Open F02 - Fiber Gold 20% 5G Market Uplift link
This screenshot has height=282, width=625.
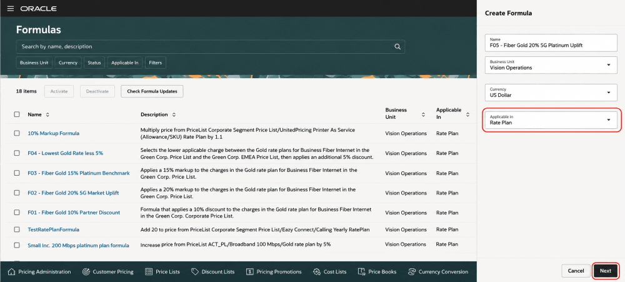pyautogui.click(x=73, y=193)
